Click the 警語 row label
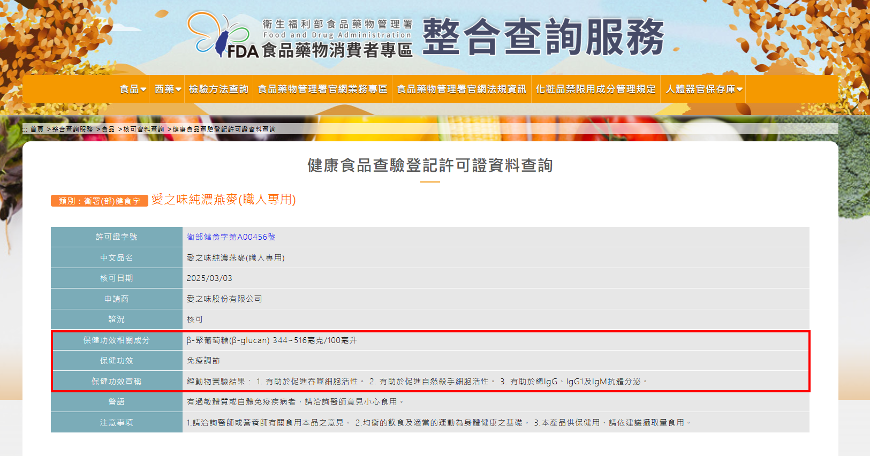Screen dimensions: 870x456 (x=117, y=402)
